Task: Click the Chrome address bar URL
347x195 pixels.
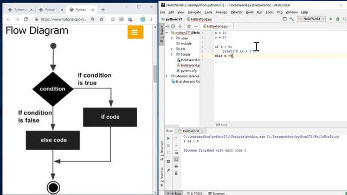Action: coord(63,19)
